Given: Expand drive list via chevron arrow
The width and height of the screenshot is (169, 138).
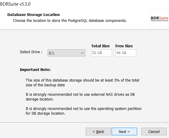Looking at the screenshot, I should click(82, 53).
